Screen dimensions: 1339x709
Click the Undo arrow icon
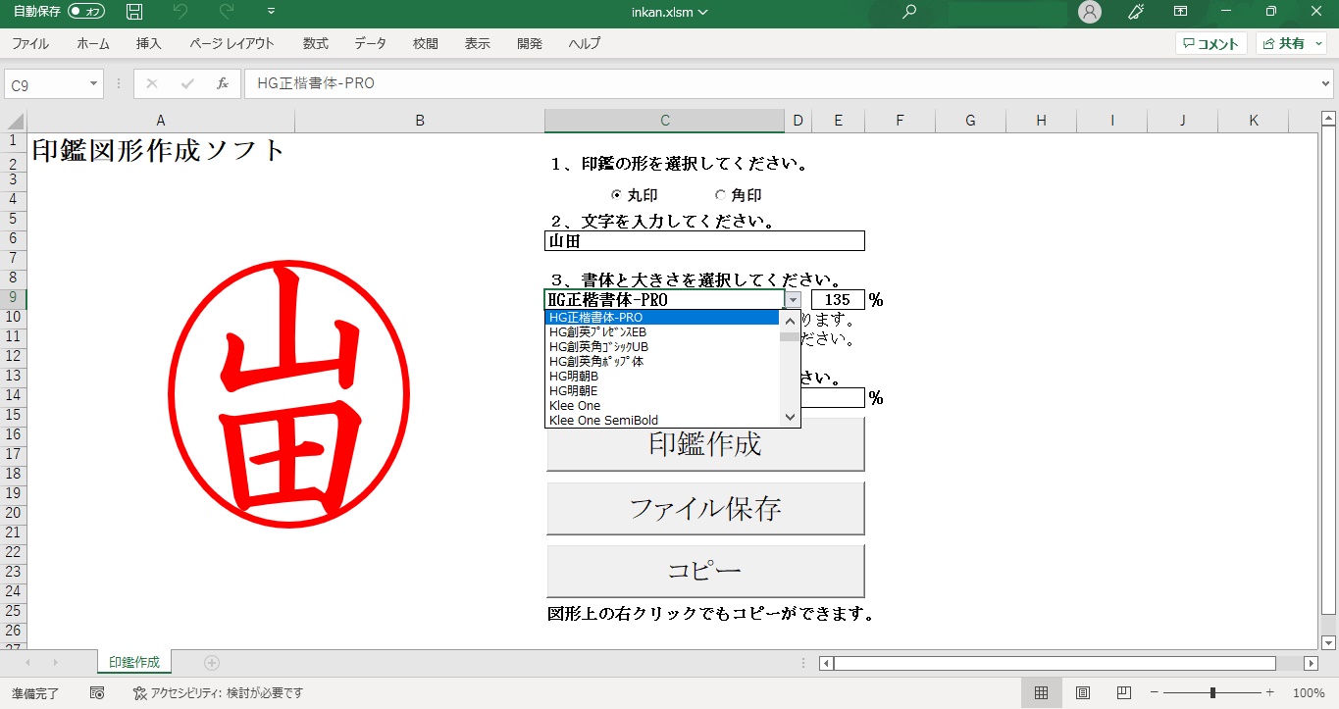click(180, 12)
